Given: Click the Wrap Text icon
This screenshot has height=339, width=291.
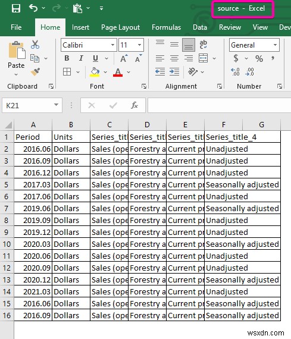Looking at the screenshot, I should [203, 45].
